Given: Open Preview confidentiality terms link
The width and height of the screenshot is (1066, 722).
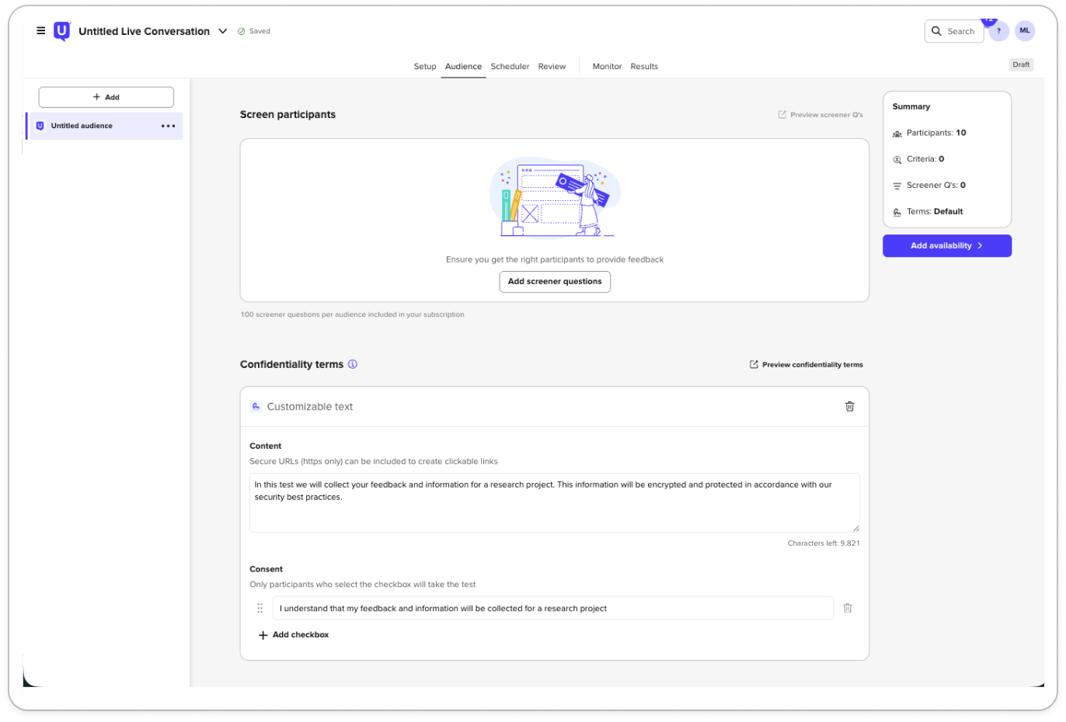Looking at the screenshot, I should pyautogui.click(x=806, y=365).
